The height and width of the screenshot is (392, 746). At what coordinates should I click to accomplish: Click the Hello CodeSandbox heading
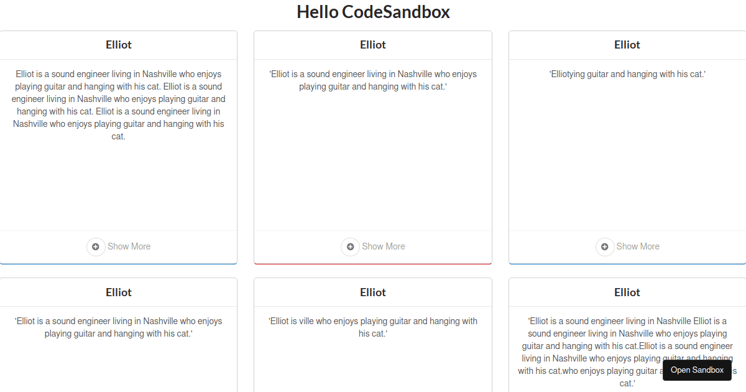coord(373,12)
